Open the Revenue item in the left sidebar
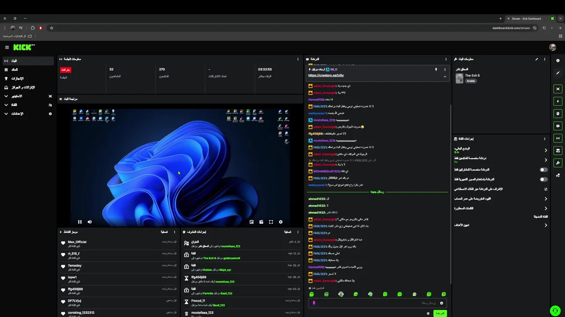Viewport: 565px width, 317px height. (x=28, y=70)
